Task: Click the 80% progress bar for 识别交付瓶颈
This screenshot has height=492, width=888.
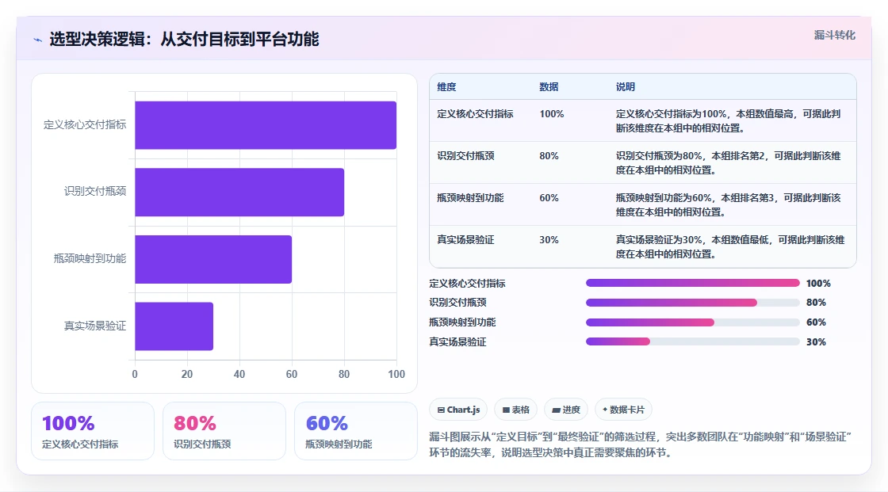Action: [693, 303]
